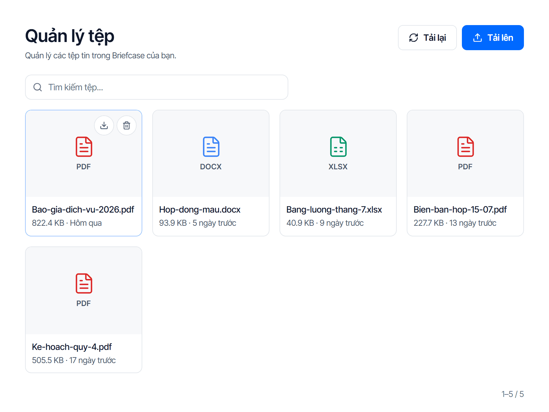Click the blue DOCX document icon
The image size is (549, 412).
point(211,146)
